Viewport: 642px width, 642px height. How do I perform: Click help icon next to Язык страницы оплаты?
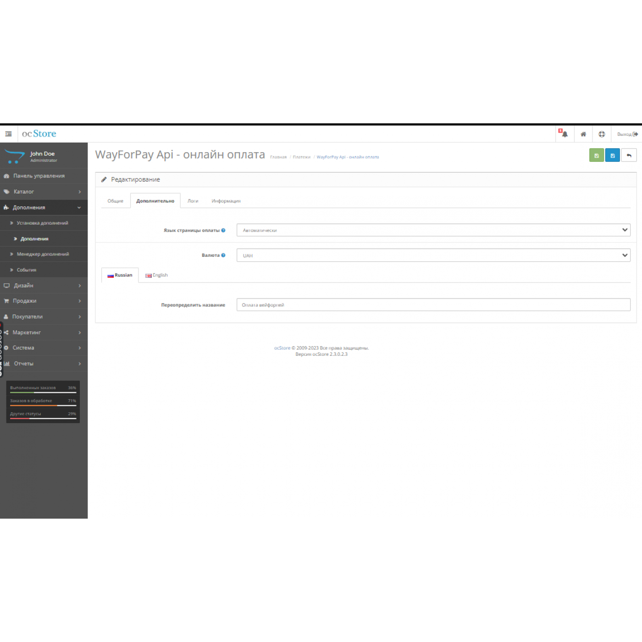click(223, 230)
